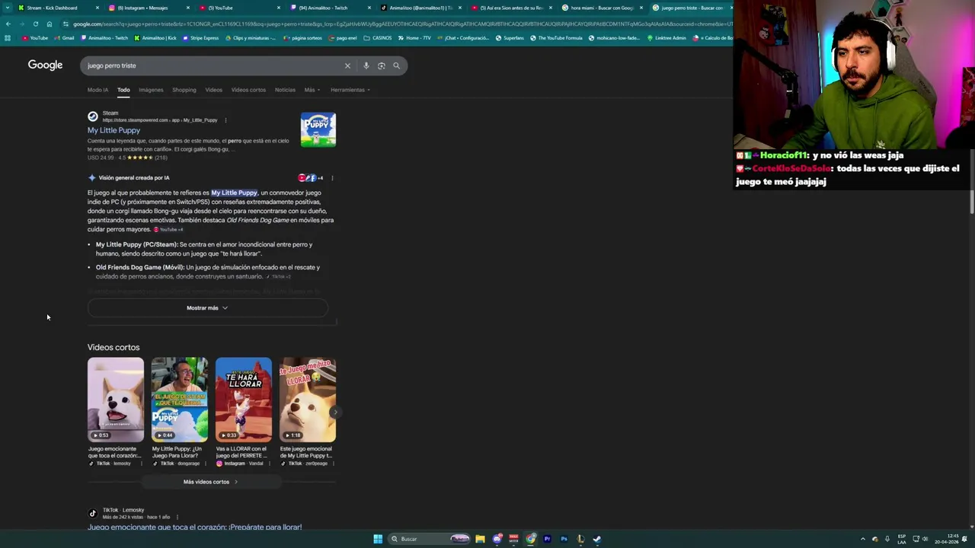975x548 pixels.
Task: Open Discord from the taskbar
Action: pyautogui.click(x=497, y=539)
